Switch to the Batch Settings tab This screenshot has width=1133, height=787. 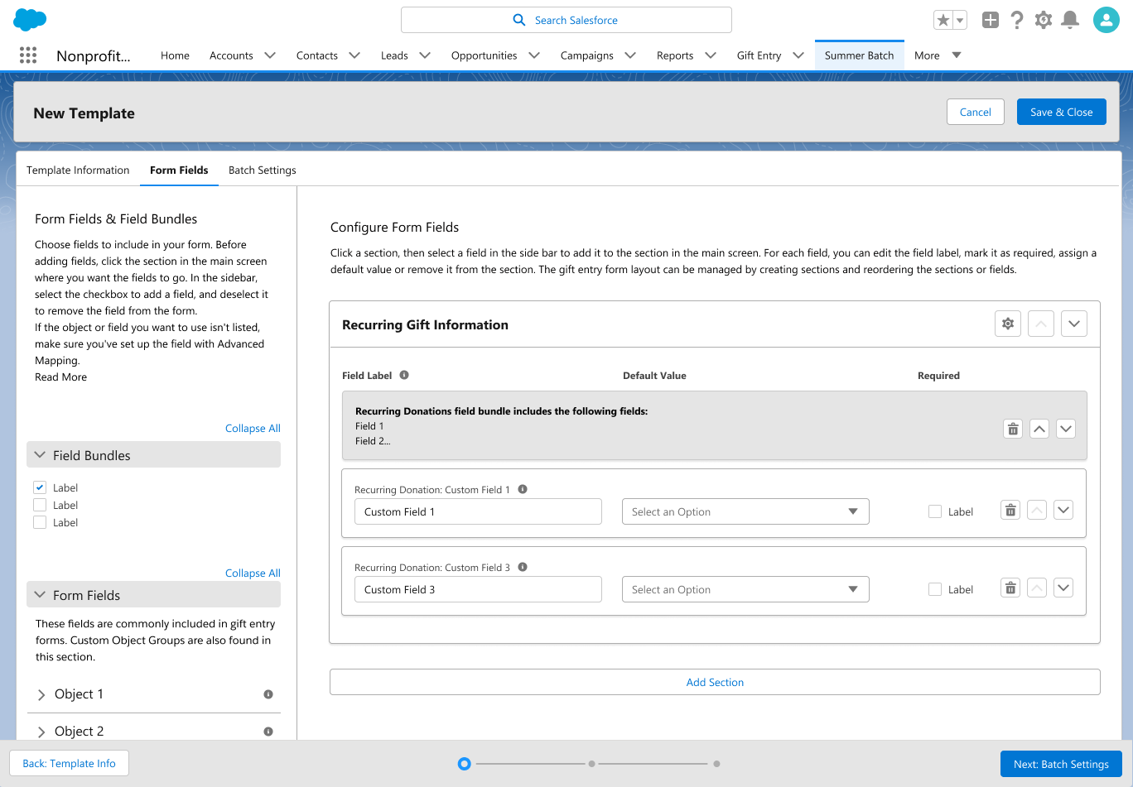point(262,170)
